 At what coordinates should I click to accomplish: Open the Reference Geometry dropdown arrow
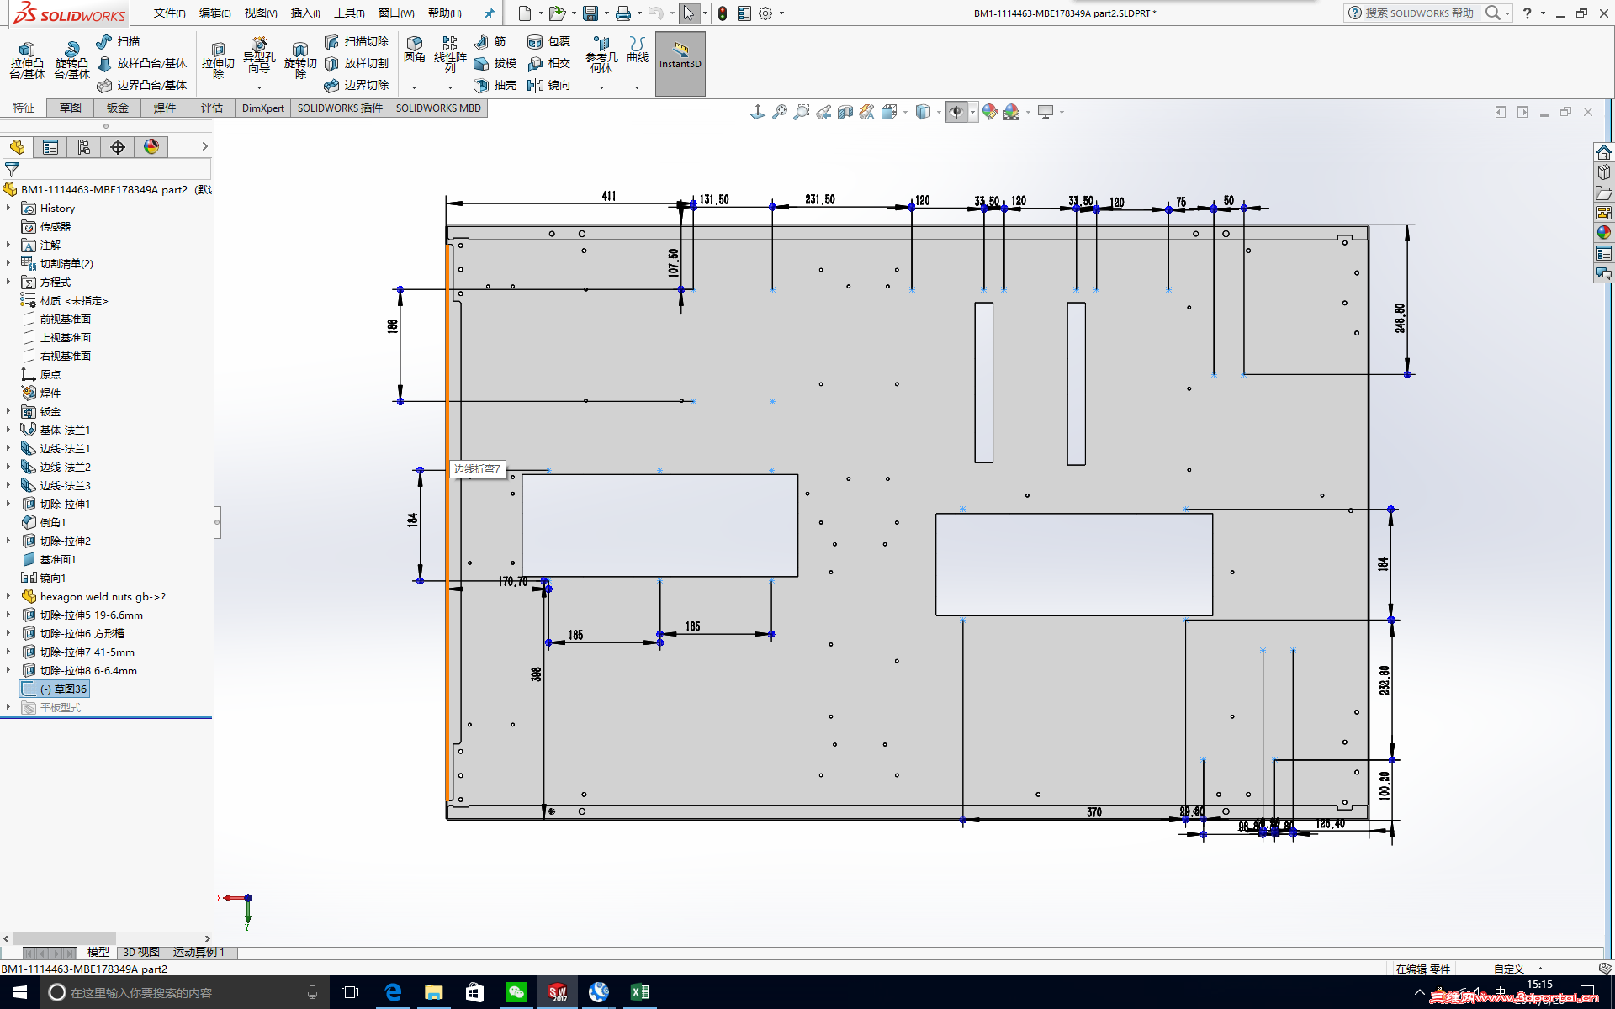tap(601, 87)
